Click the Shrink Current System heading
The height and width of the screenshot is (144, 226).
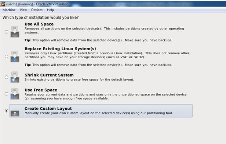click(x=49, y=75)
